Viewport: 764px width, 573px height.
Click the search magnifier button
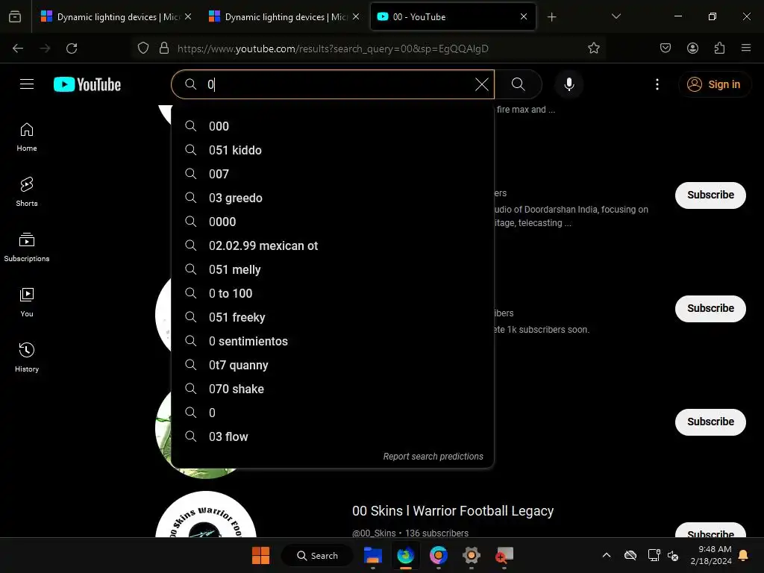click(519, 84)
